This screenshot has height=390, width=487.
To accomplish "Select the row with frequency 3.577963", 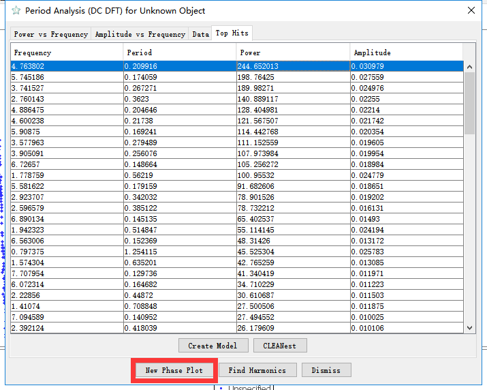I will pos(237,142).
